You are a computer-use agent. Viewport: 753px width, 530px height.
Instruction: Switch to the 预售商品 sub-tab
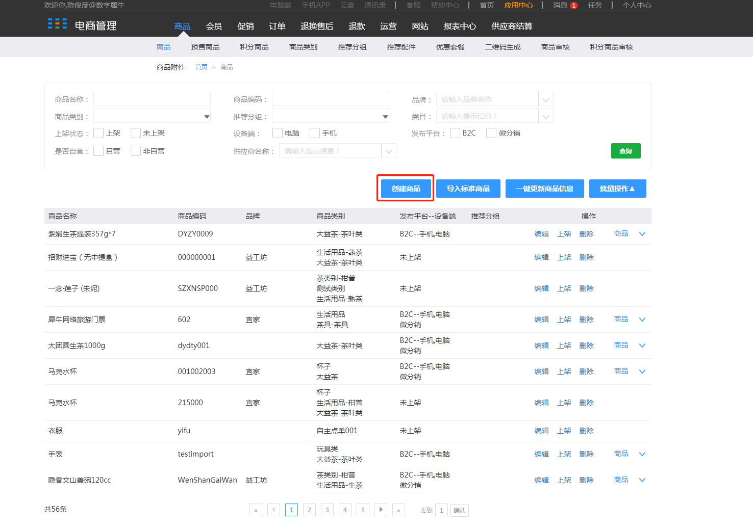tap(205, 47)
